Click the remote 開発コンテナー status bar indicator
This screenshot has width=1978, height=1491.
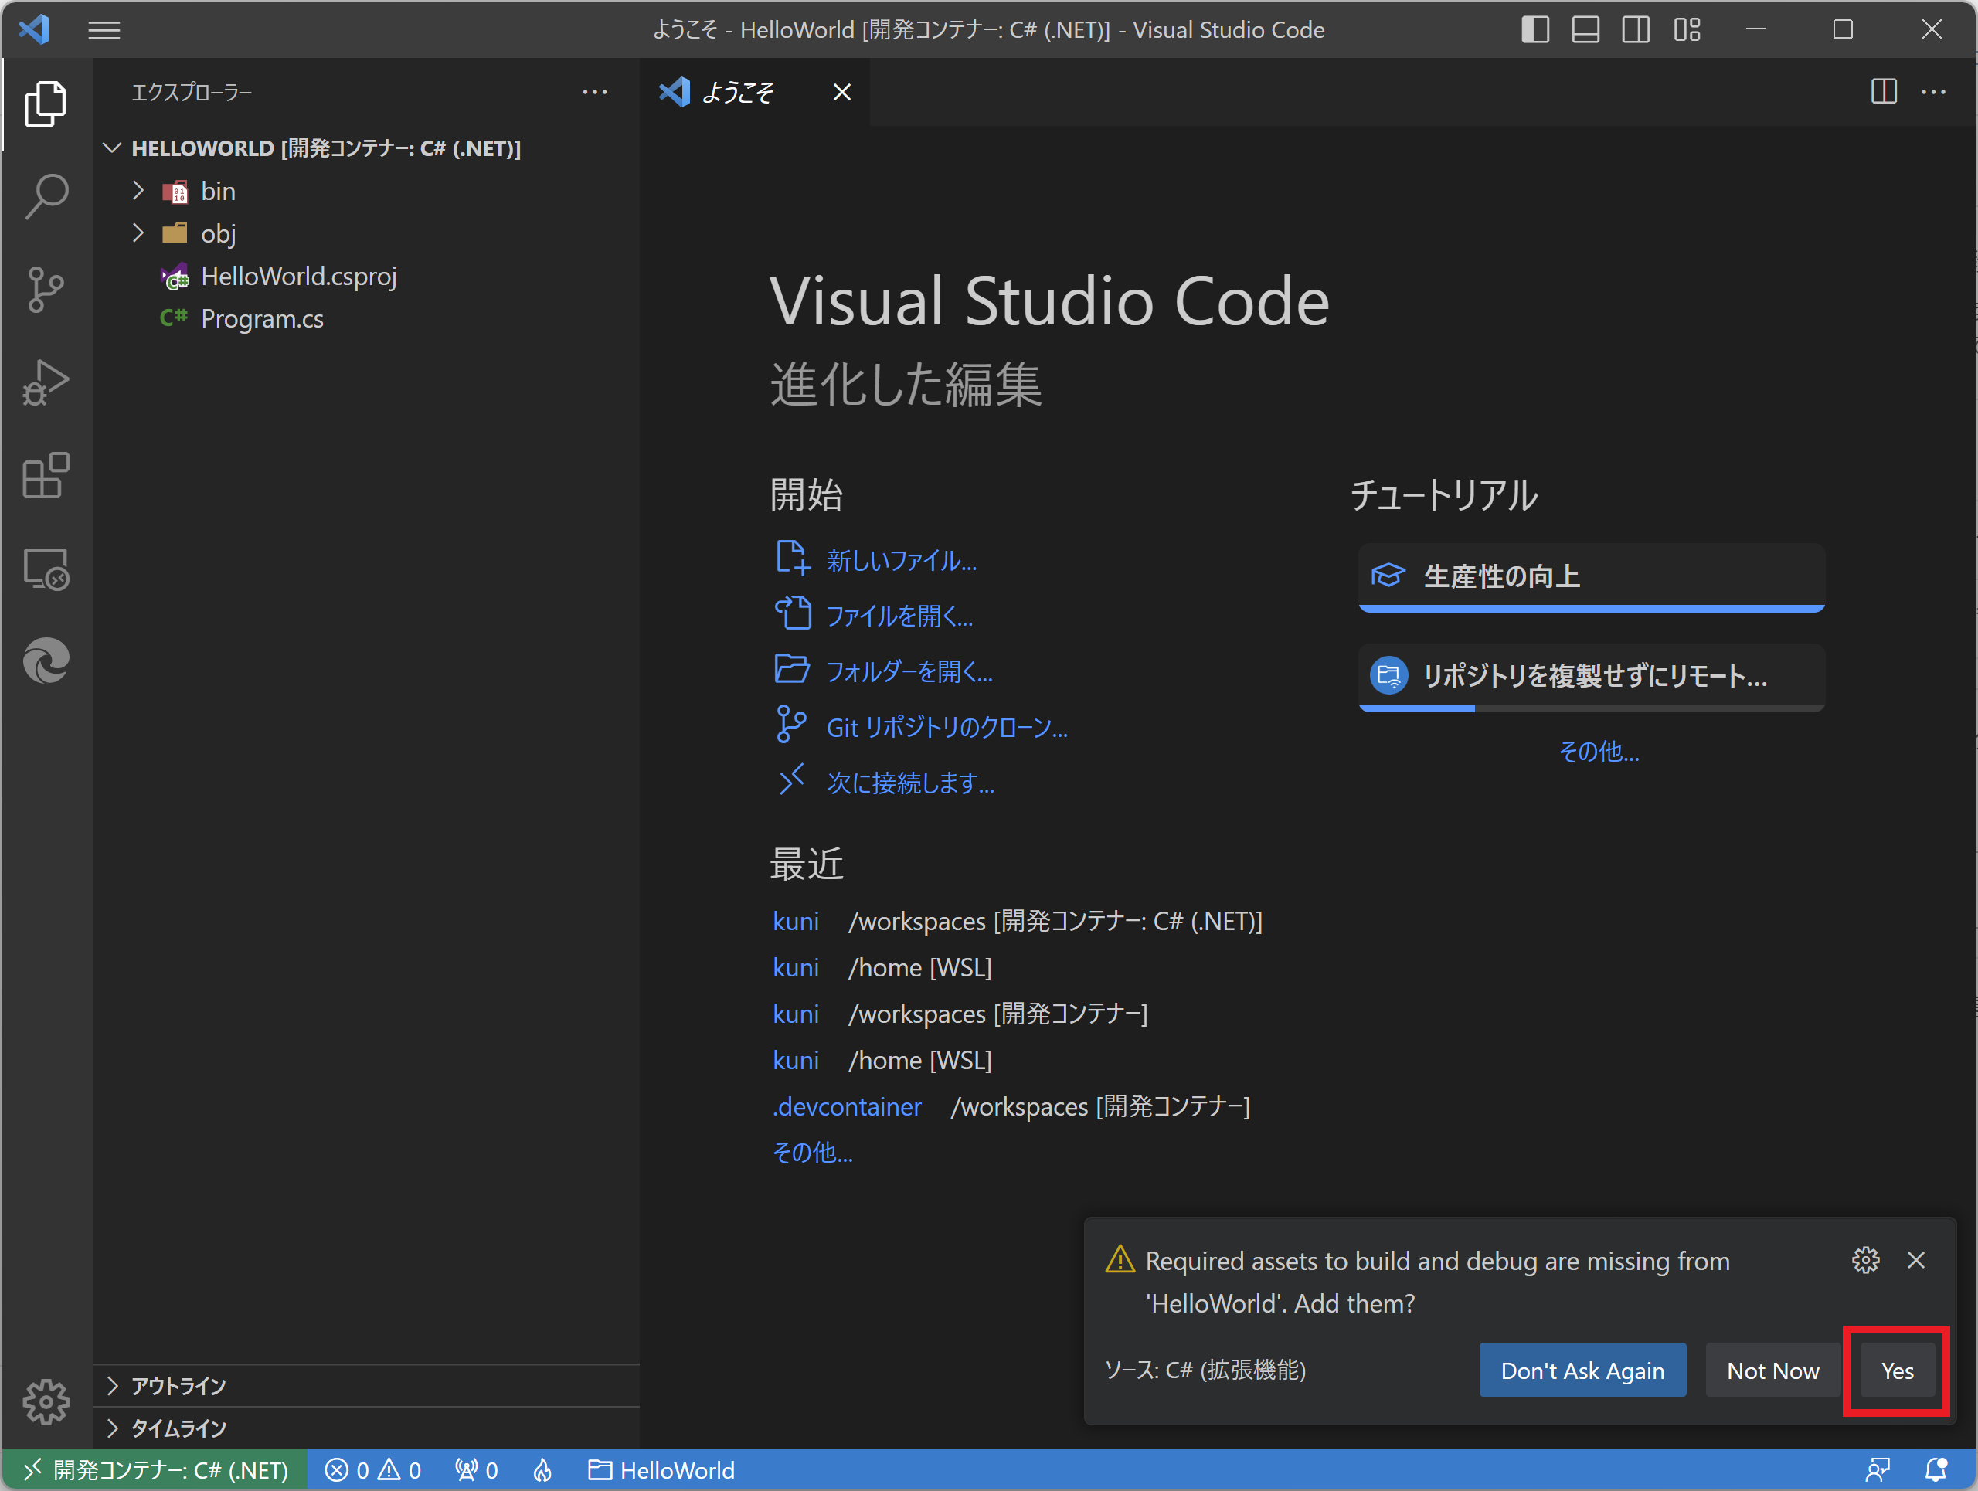(x=155, y=1470)
